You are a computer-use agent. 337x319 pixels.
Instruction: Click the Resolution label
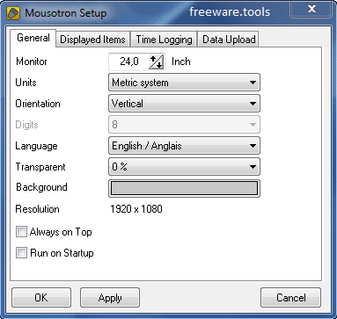pyautogui.click(x=37, y=209)
